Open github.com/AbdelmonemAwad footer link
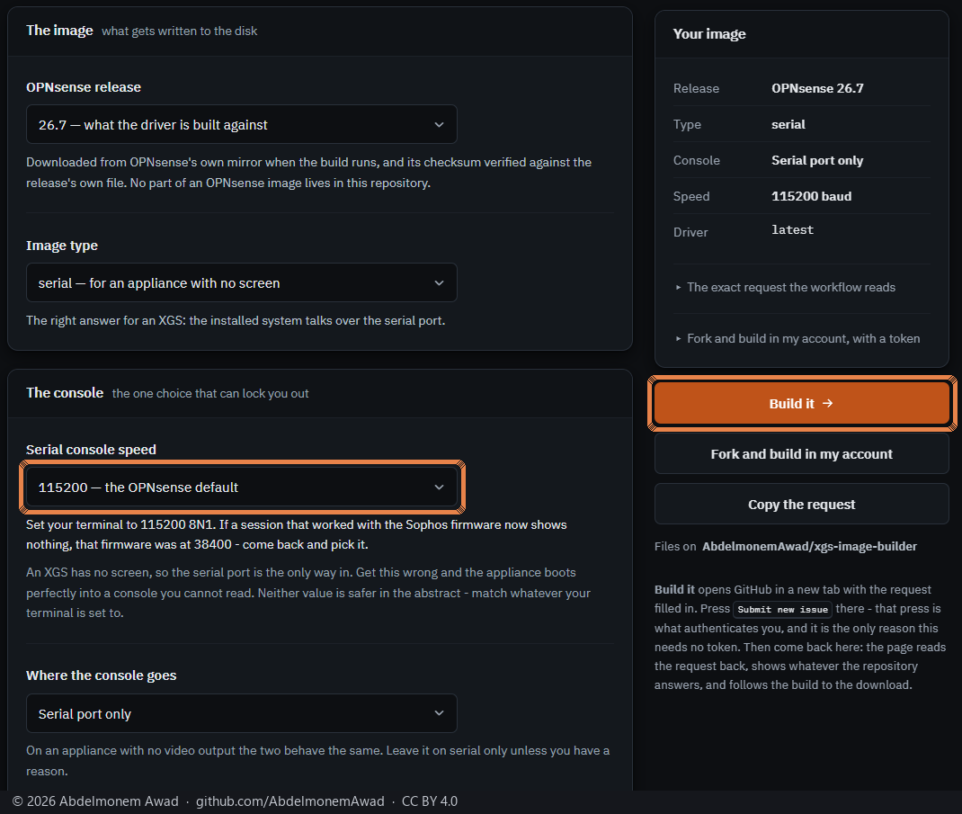The width and height of the screenshot is (962, 814). click(290, 801)
